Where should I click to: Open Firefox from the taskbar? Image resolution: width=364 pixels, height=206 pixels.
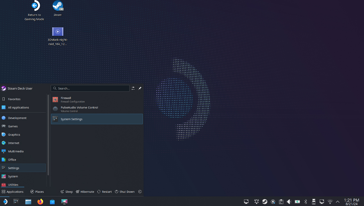[40, 201]
